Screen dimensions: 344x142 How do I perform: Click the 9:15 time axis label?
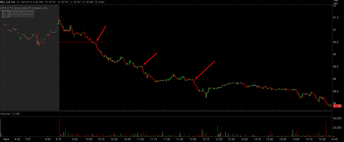(x=58, y=139)
